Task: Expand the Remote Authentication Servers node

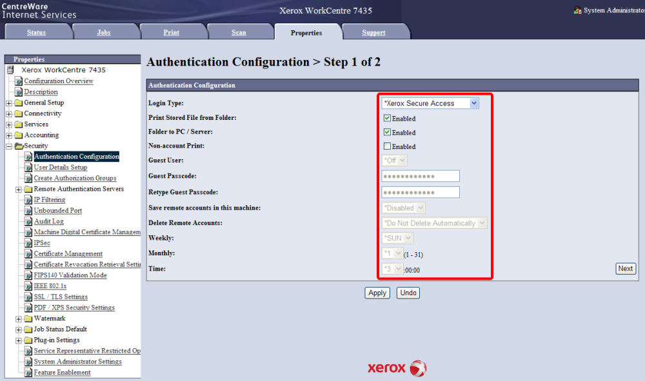Action: pos(18,189)
